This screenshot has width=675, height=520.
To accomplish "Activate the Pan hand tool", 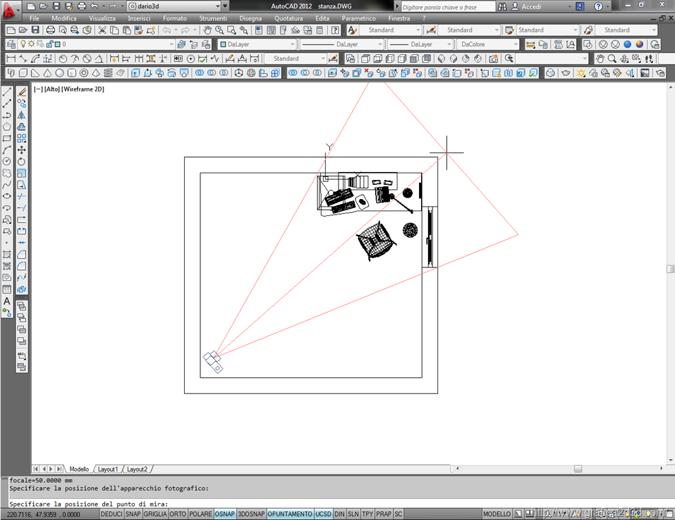I will 207,30.
